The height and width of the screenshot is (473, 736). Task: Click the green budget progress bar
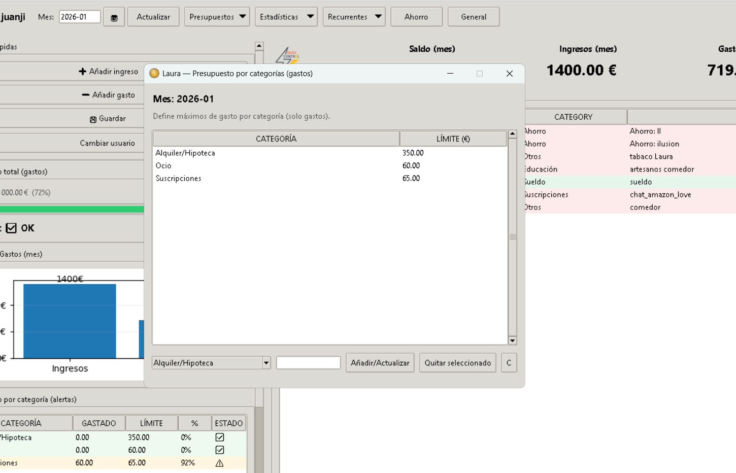point(72,209)
